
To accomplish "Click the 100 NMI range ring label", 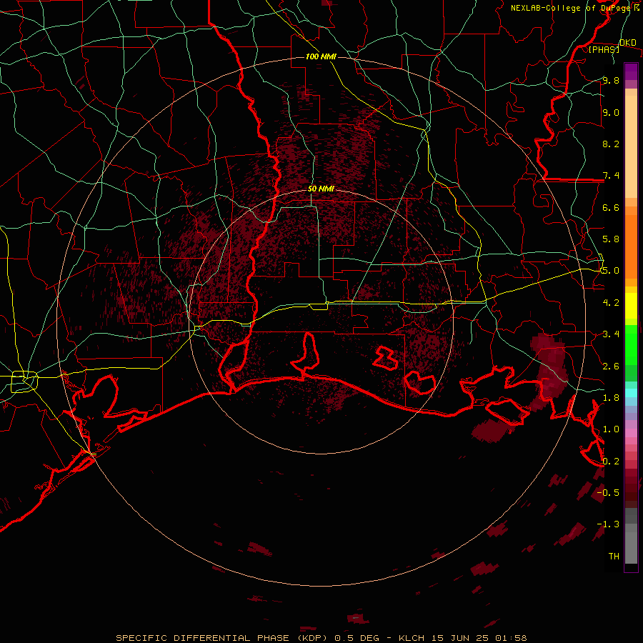I will [321, 56].
